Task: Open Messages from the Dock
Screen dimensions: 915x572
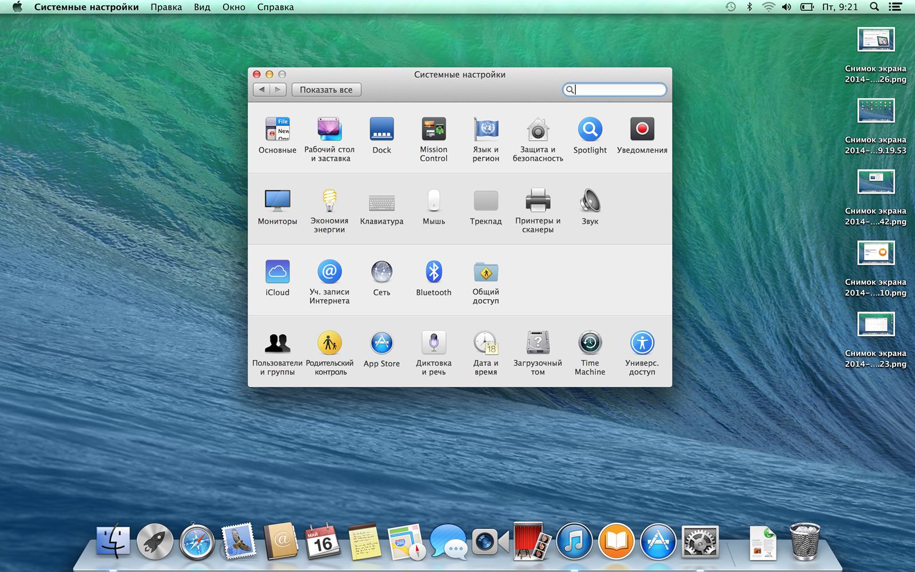Action: coord(448,541)
